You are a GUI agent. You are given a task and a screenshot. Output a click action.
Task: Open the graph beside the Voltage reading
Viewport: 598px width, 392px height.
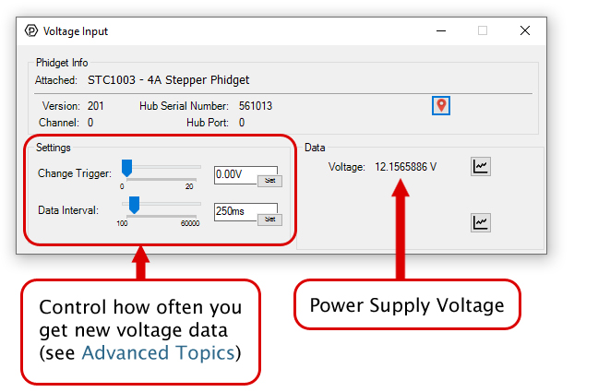point(480,166)
